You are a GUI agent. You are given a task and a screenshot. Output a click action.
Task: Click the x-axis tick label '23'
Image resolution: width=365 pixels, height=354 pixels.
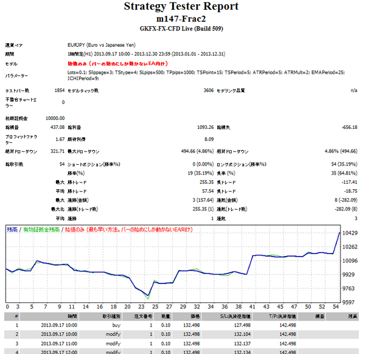(x=141, y=307)
